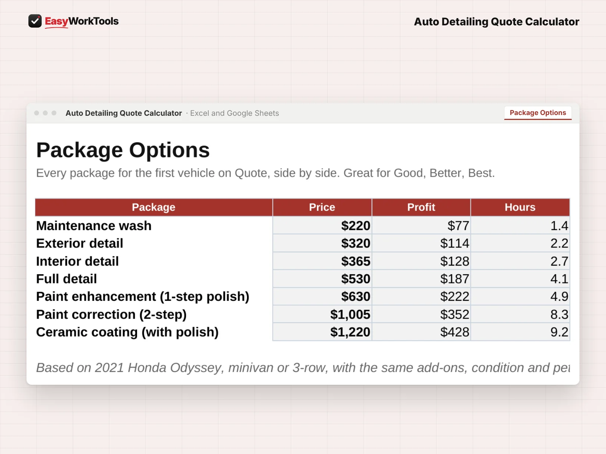Select the Hours column header

(x=520, y=207)
